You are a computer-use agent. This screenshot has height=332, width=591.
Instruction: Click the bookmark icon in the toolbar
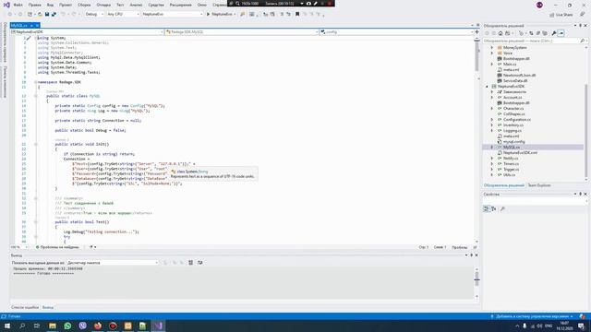click(x=297, y=15)
